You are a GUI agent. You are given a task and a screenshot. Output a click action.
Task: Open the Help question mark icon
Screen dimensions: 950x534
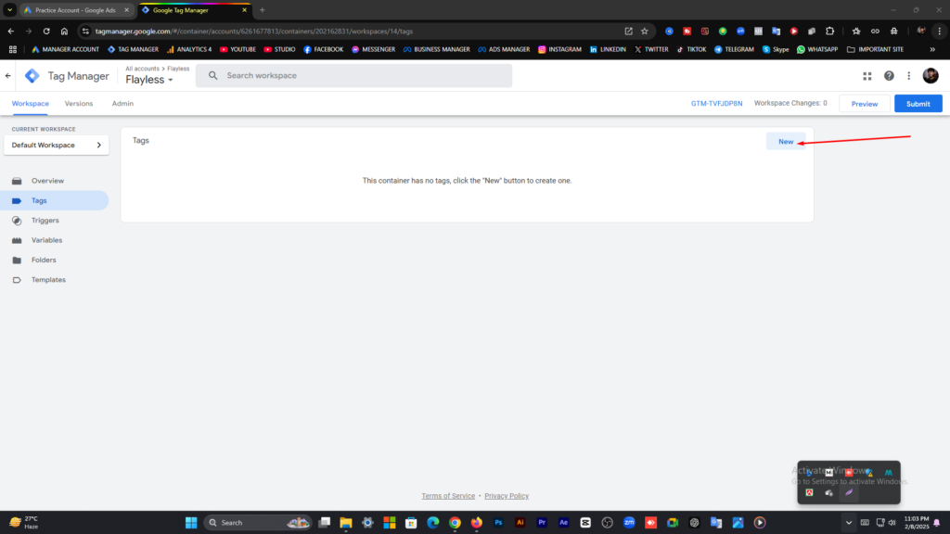[x=889, y=76]
